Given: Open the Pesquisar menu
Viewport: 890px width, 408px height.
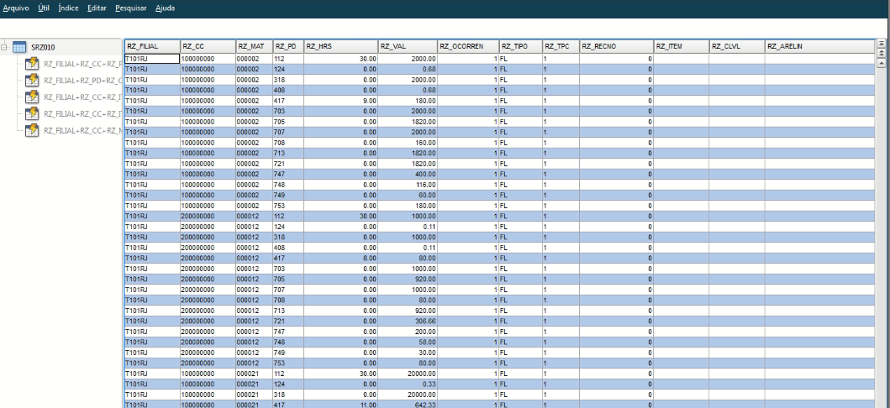Looking at the screenshot, I should 130,8.
